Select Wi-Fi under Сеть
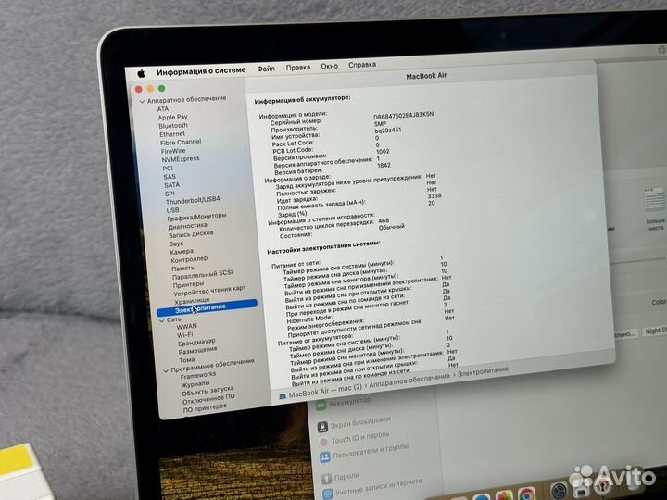667x500 pixels. tap(185, 334)
